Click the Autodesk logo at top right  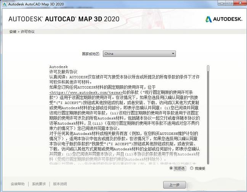[223, 19]
